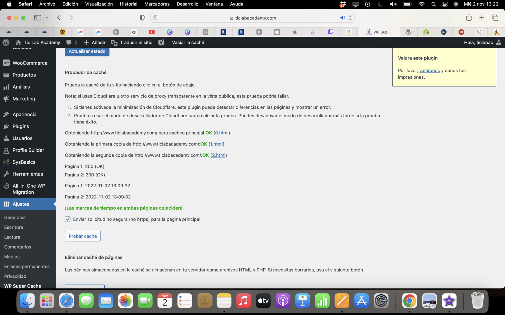Viewport: 505px width, 315px height.
Task: Open the App Store from the Dock
Action: pos(362,301)
